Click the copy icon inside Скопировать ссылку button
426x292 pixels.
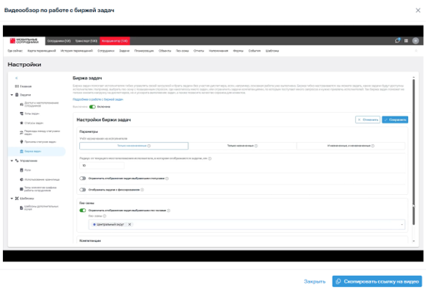339,282
